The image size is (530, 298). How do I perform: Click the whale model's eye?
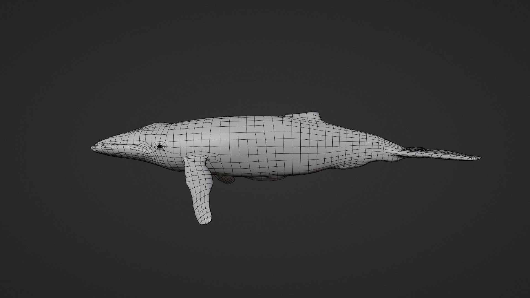(159, 147)
